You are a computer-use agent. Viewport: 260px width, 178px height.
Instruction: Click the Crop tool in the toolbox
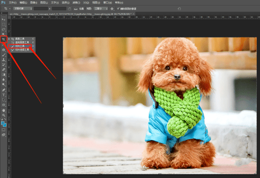pyautogui.click(x=3, y=39)
